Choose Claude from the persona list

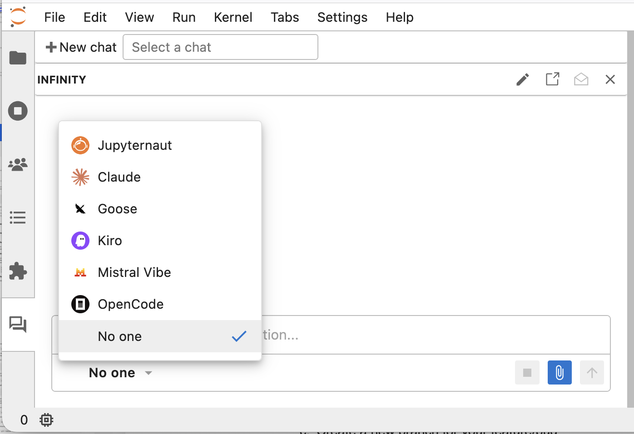pyautogui.click(x=160, y=177)
